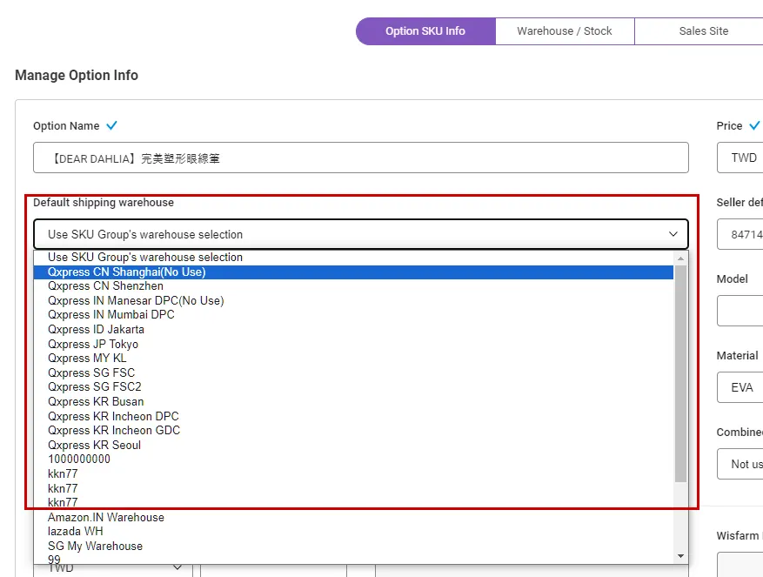
Task: Select 'Use SKU Group's warehouse selection' list option
Action: [x=353, y=257]
